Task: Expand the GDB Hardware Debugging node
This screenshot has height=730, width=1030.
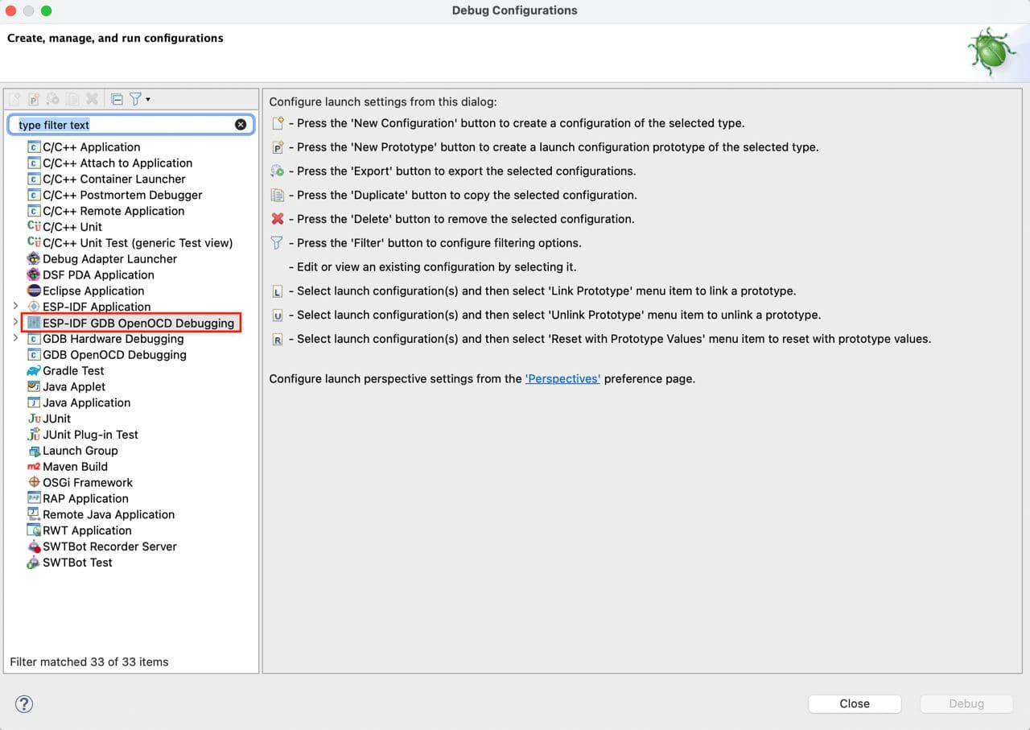Action: tap(15, 339)
